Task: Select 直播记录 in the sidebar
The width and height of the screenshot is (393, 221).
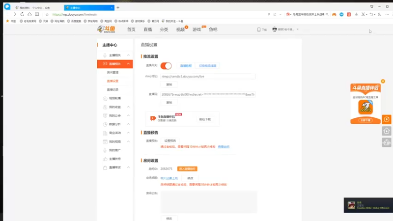Action: [x=112, y=90]
